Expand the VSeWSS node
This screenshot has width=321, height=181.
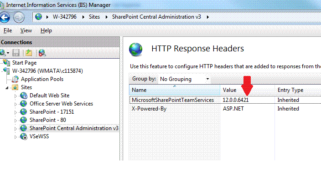pyautogui.click(x=16, y=137)
